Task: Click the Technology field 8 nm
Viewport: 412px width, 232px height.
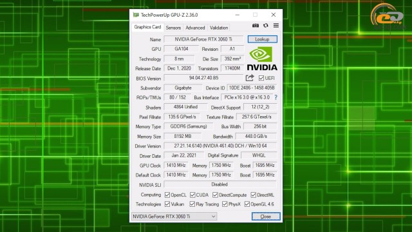Action: (x=179, y=59)
